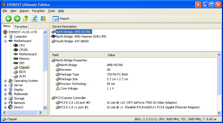
Task: Open the Tools menu
Action: point(51,11)
